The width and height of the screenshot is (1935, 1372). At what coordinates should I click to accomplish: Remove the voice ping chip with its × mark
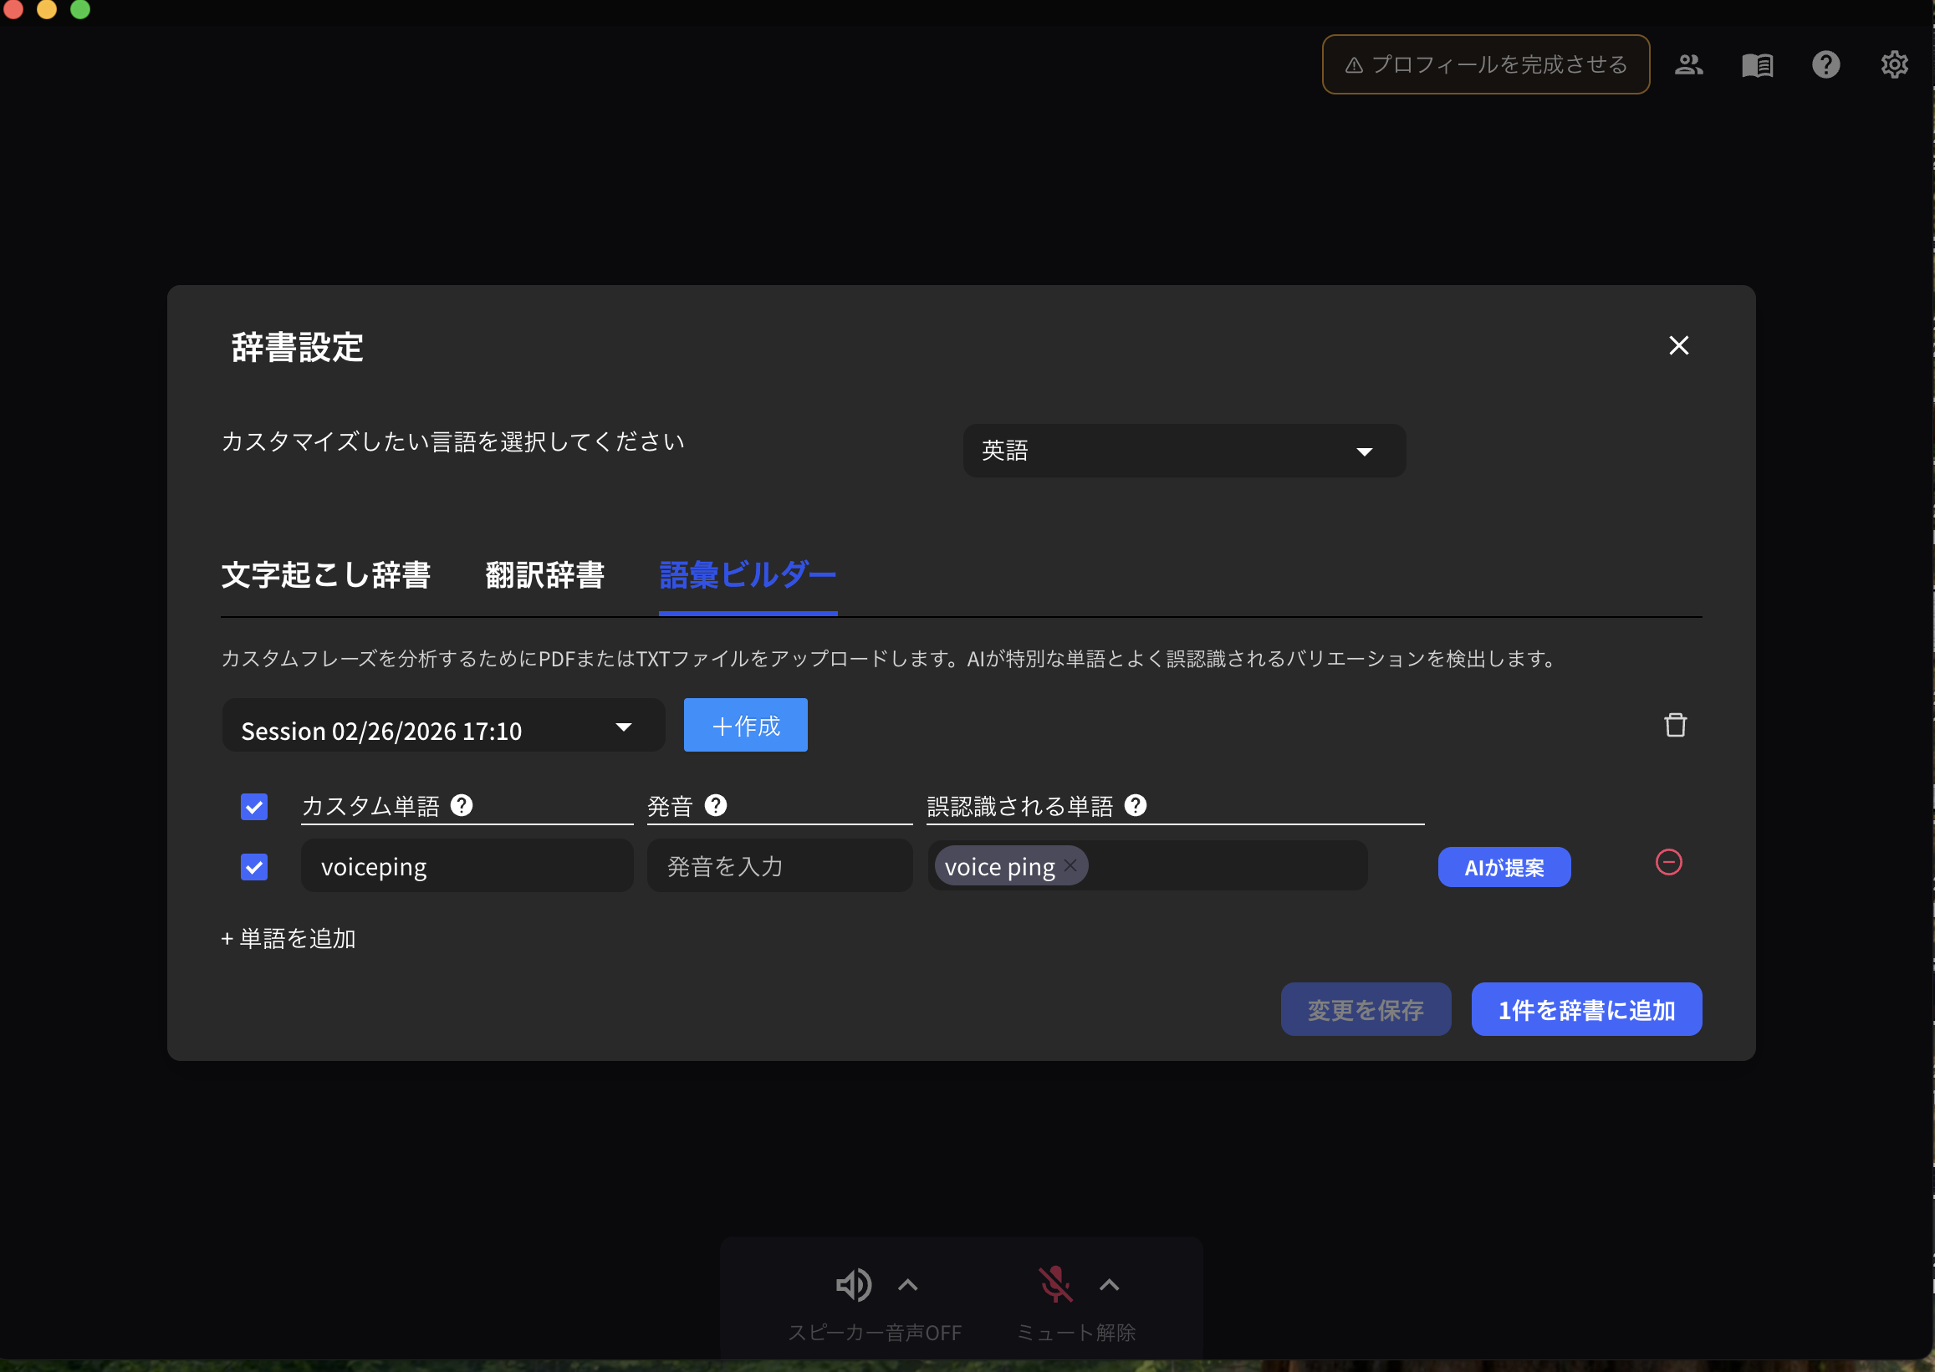pos(1069,866)
